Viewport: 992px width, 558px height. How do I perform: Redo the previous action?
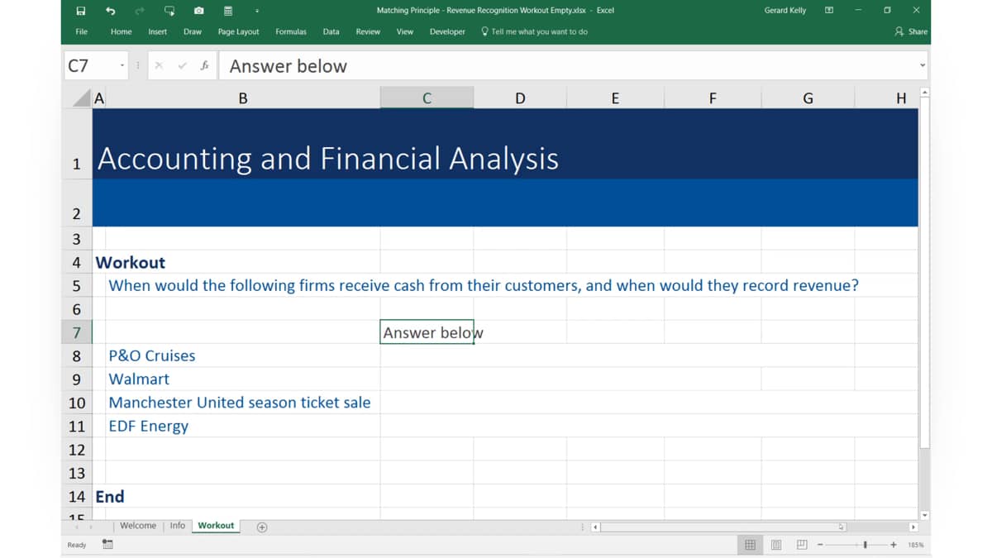[x=140, y=10]
